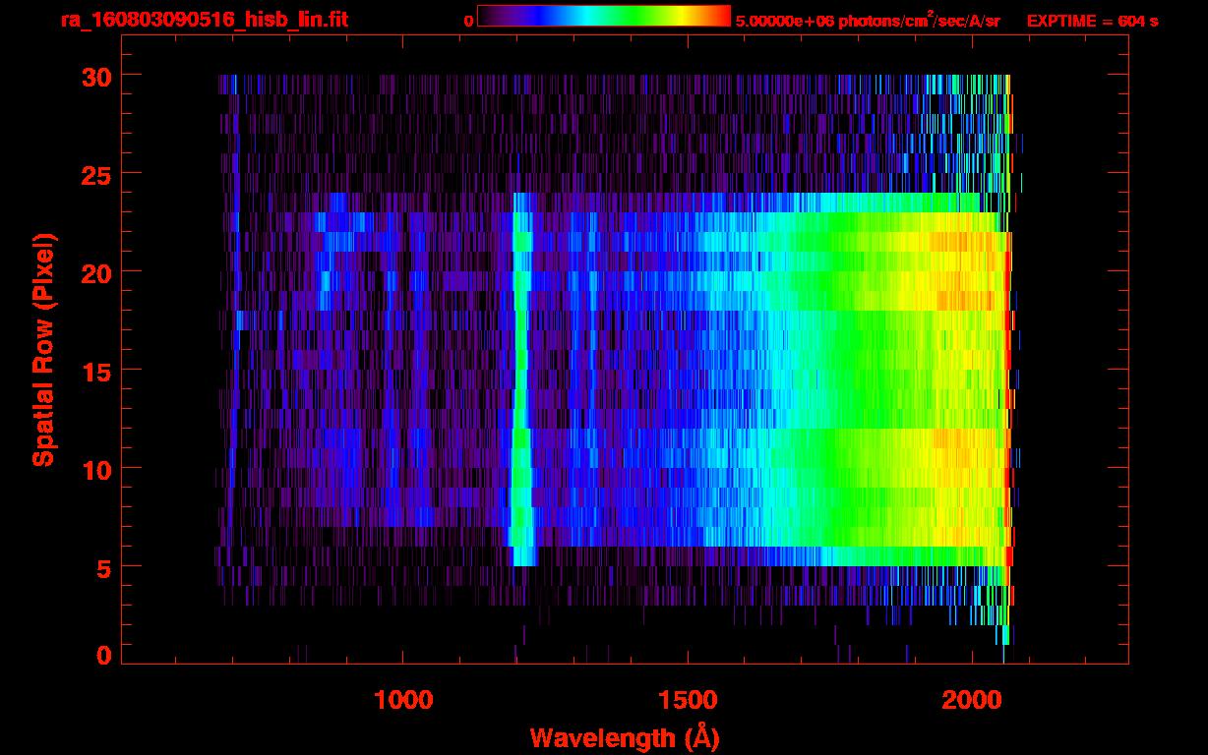Click the Spatial Row (Pixel) axis title
Screen dimensions: 1208x755
click(43, 350)
